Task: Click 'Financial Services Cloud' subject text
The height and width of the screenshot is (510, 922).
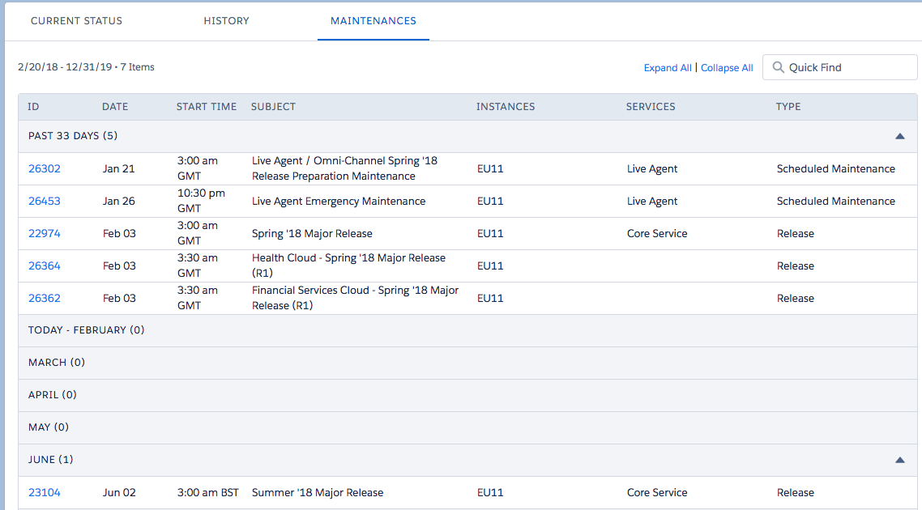Action: coord(355,298)
